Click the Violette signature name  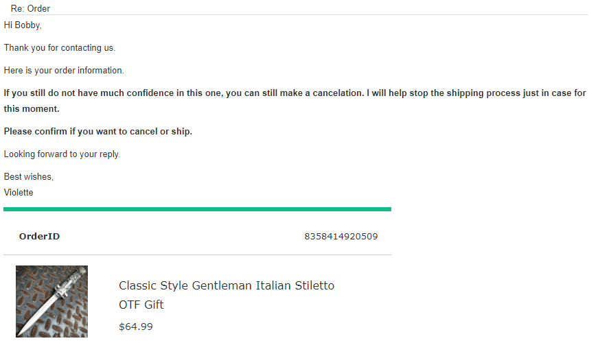pyautogui.click(x=19, y=193)
